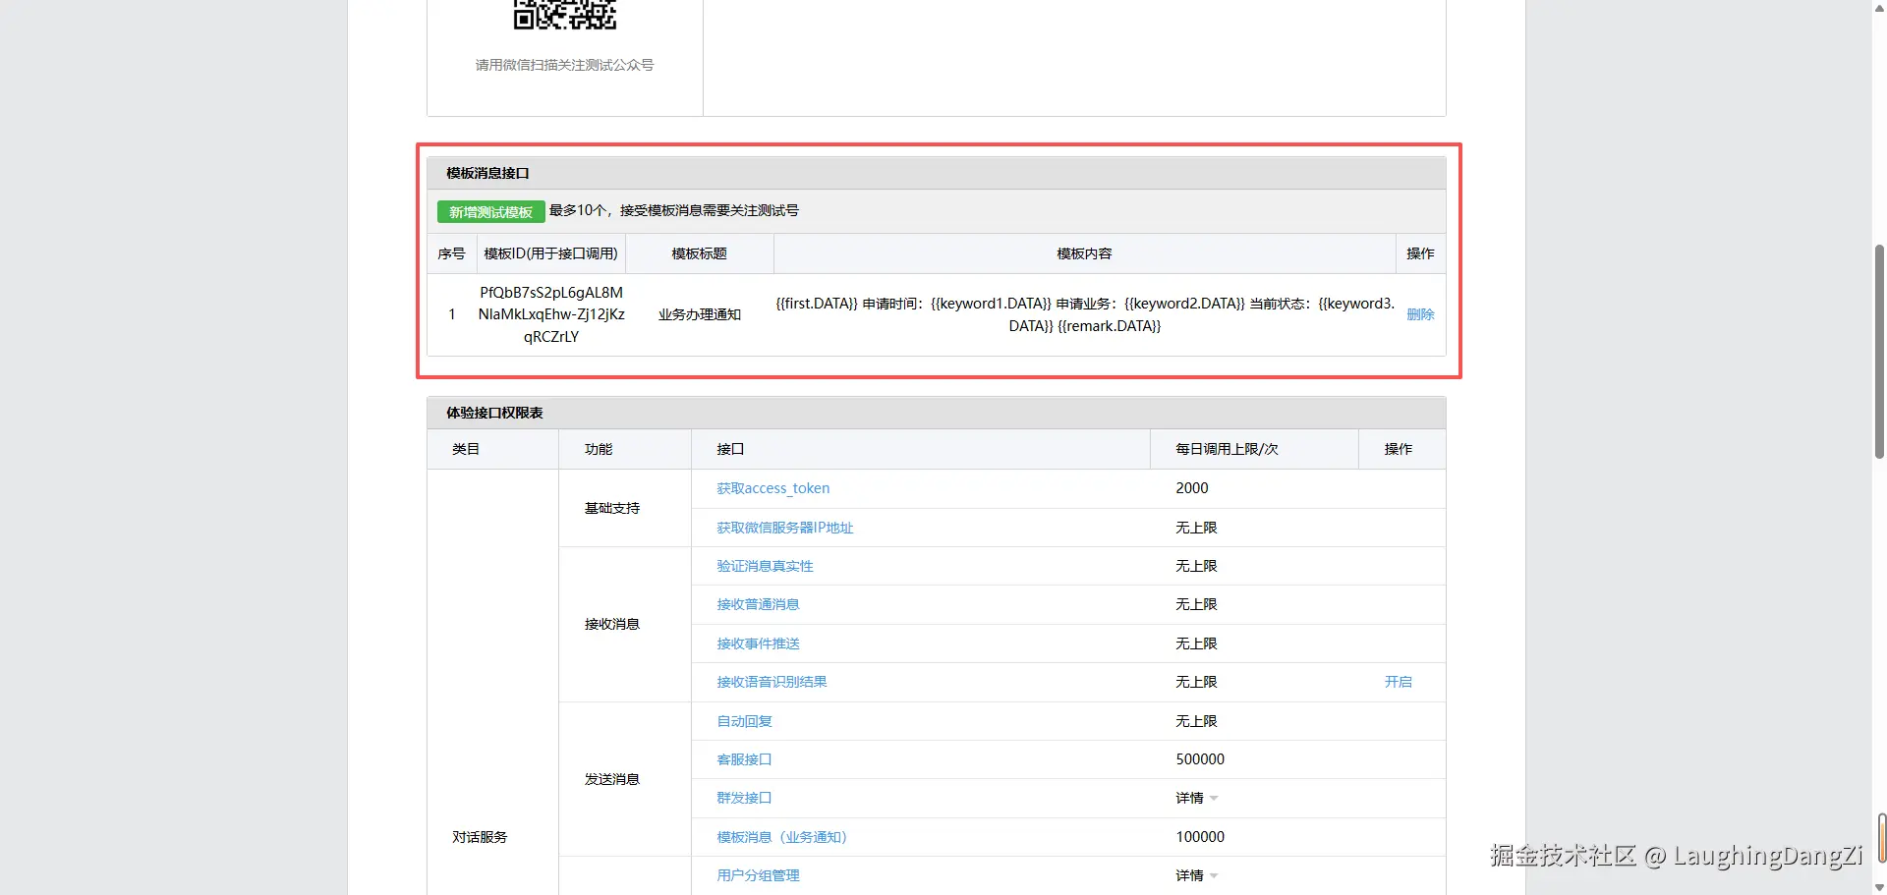Click the 500000 limit for 客服接口

pyautogui.click(x=1200, y=759)
